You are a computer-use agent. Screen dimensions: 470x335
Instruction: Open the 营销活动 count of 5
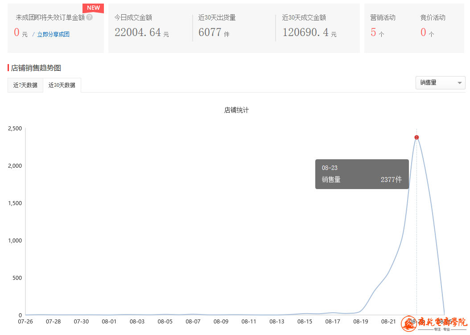point(374,32)
